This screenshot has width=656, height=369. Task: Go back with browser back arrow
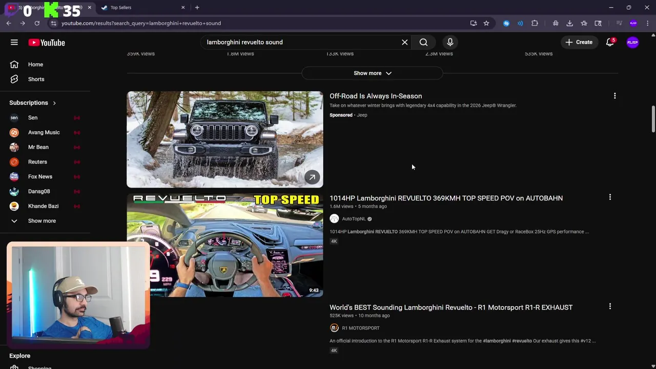tap(9, 23)
